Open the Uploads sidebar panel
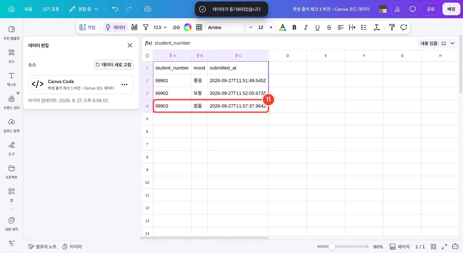Screen dimensions: 463x253 [x=12, y=125]
